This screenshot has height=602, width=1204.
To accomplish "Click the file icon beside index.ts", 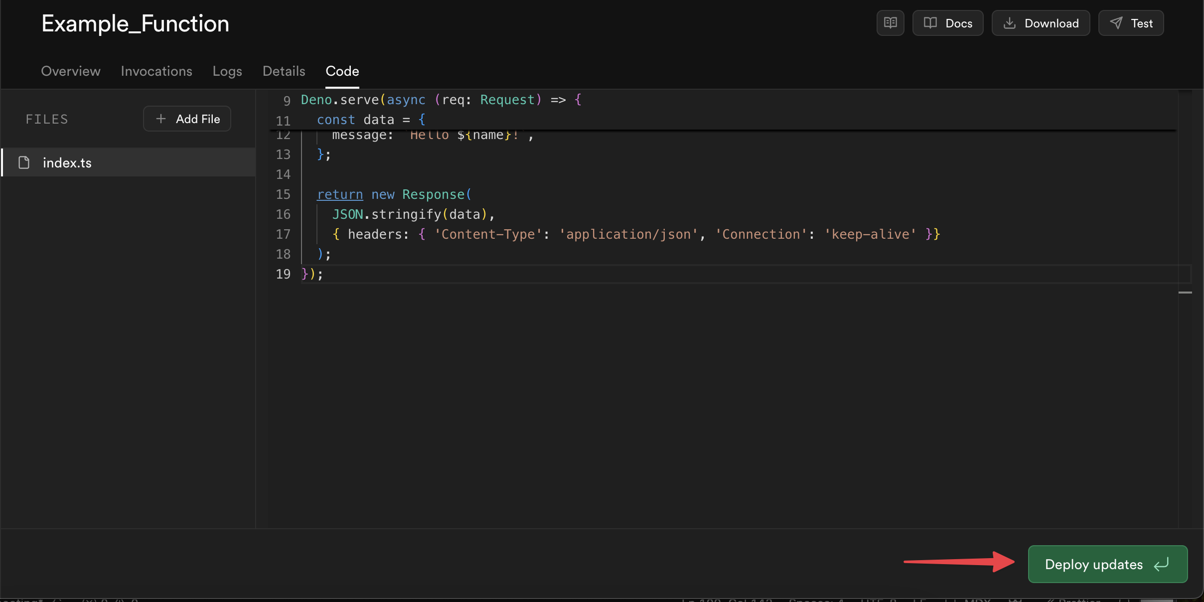I will point(24,162).
